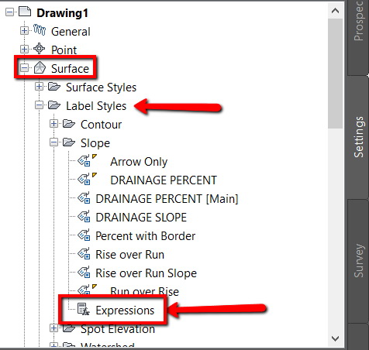Expand the Contour label styles folder
This screenshot has height=350, width=369.
click(53, 124)
